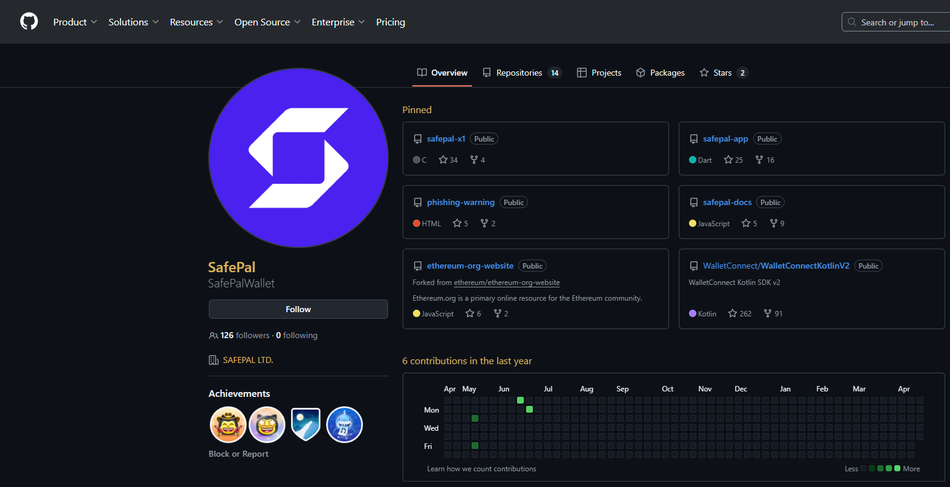Image resolution: width=950 pixels, height=487 pixels.
Task: Open the Pull Shark achievement badge
Action: pos(345,425)
